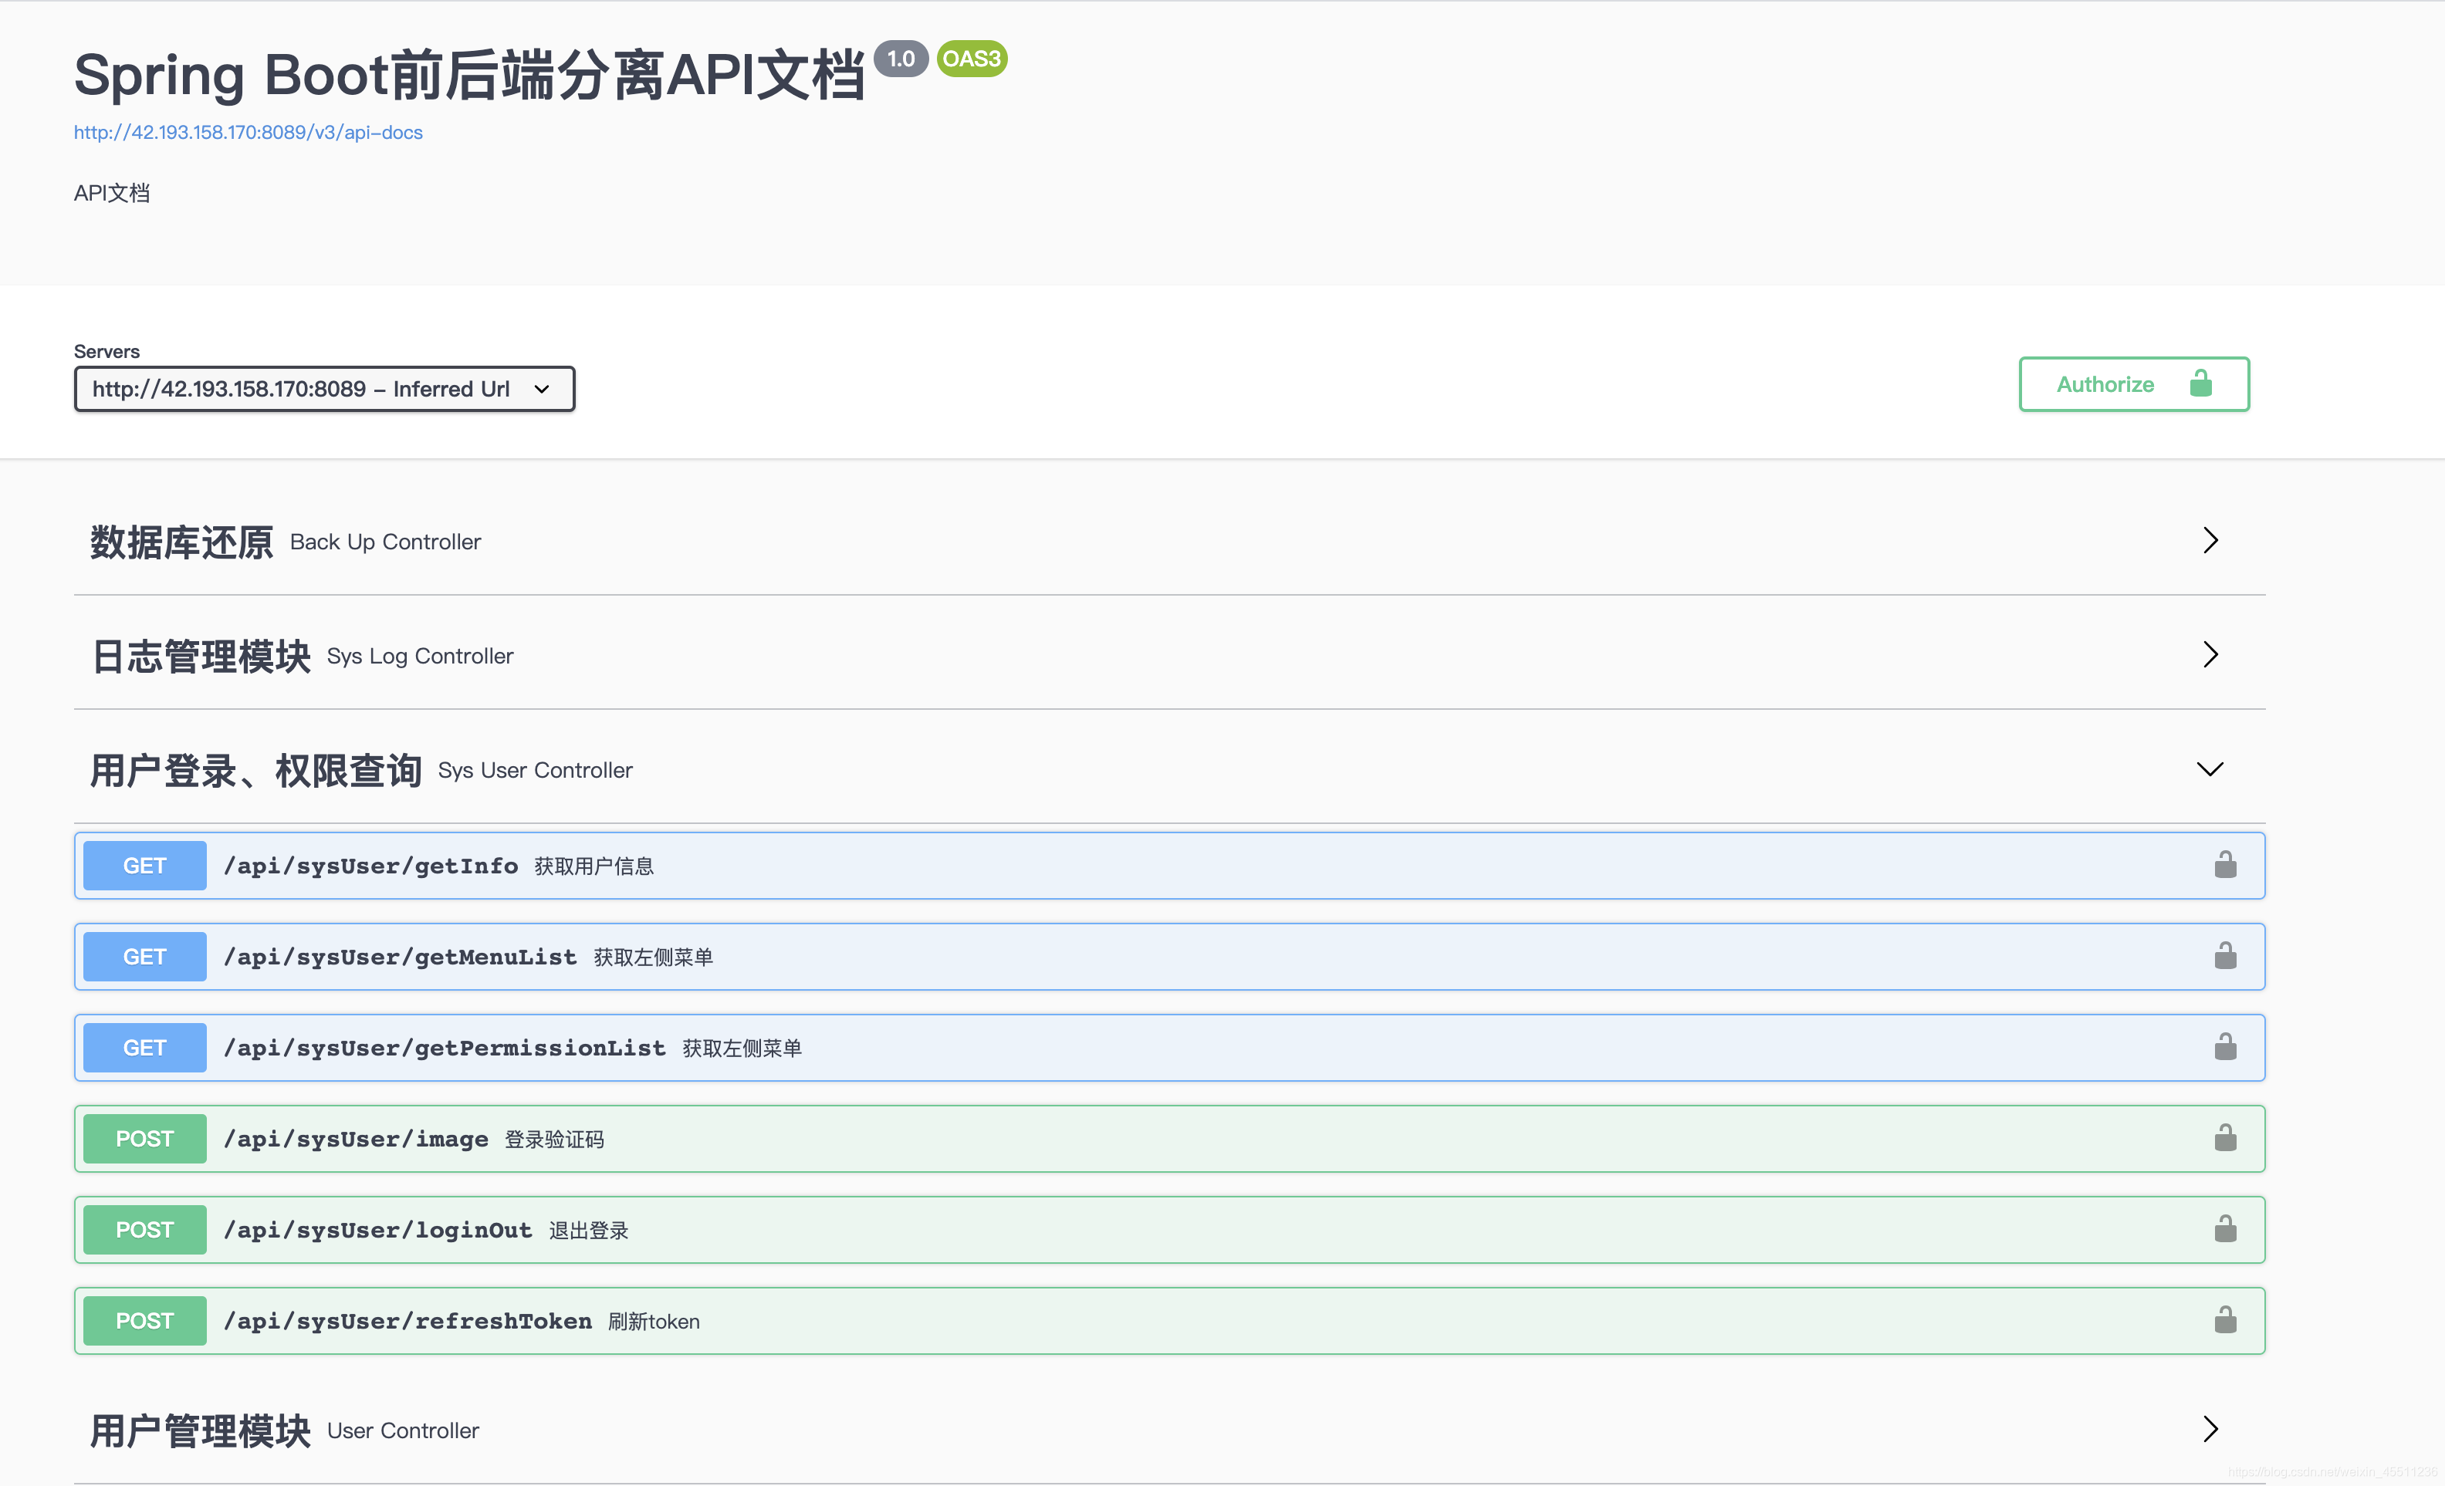
Task: Click POST badge for loginOut endpoint
Action: coord(145,1230)
